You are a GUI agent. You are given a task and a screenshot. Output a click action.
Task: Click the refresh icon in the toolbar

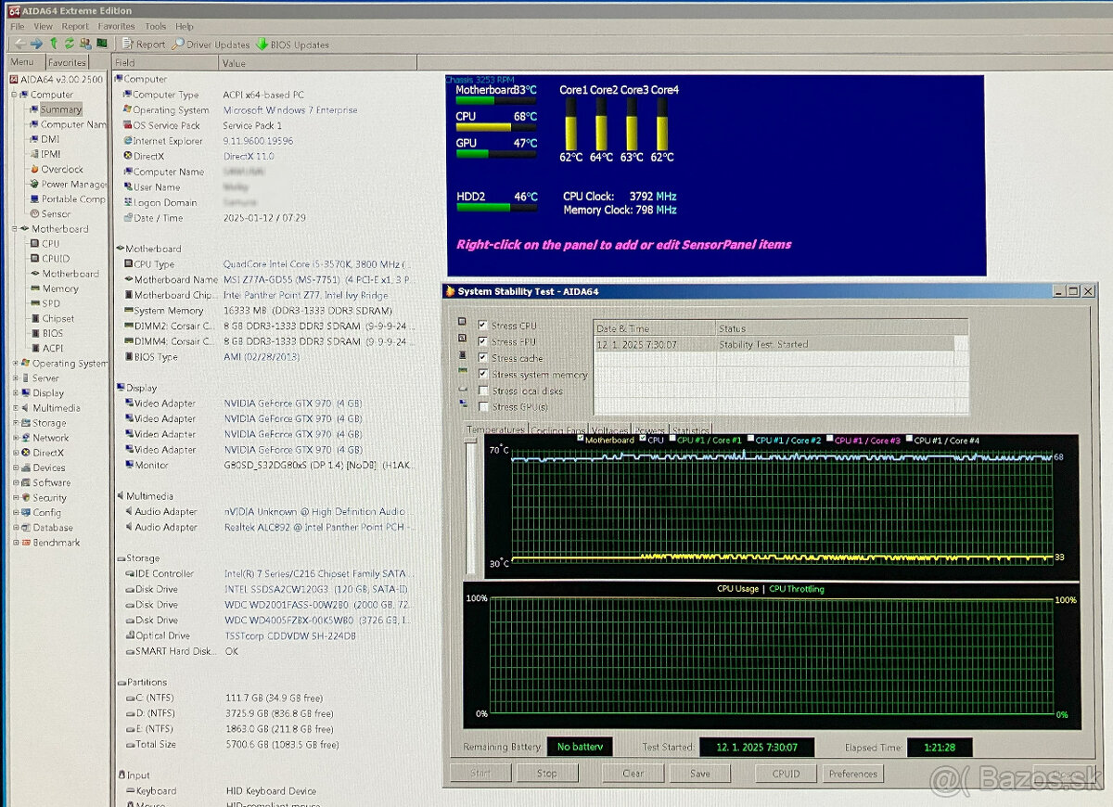tap(69, 43)
